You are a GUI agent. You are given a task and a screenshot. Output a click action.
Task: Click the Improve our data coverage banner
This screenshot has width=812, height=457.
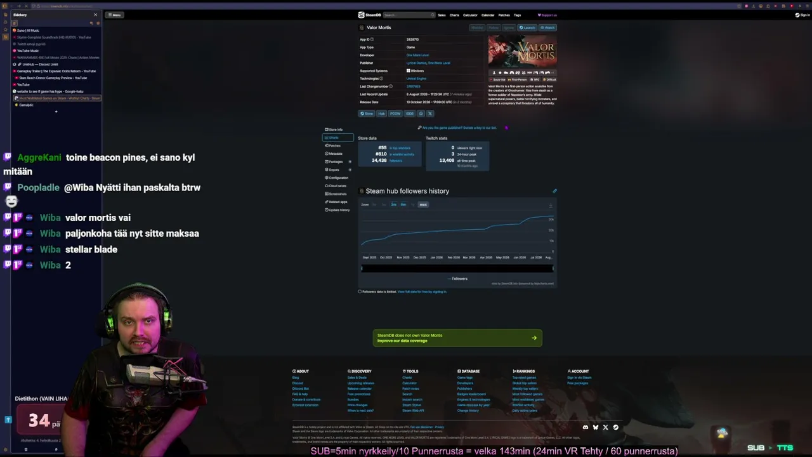pyautogui.click(x=457, y=338)
